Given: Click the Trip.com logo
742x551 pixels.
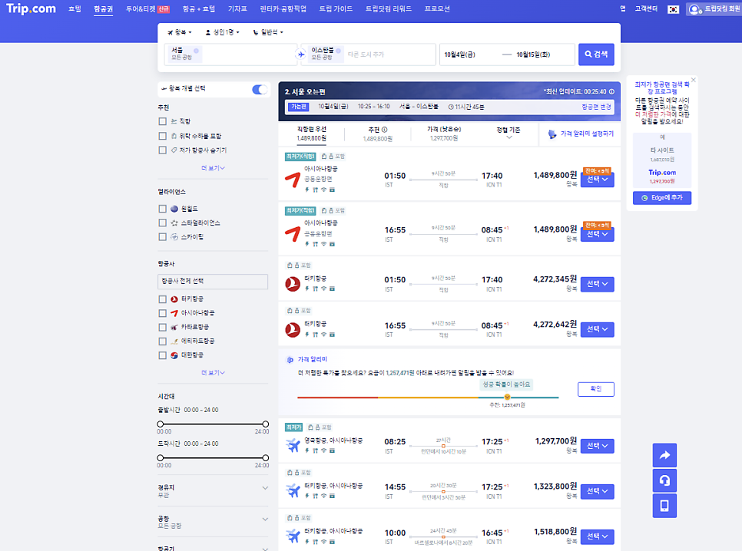Looking at the screenshot, I should (31, 9).
